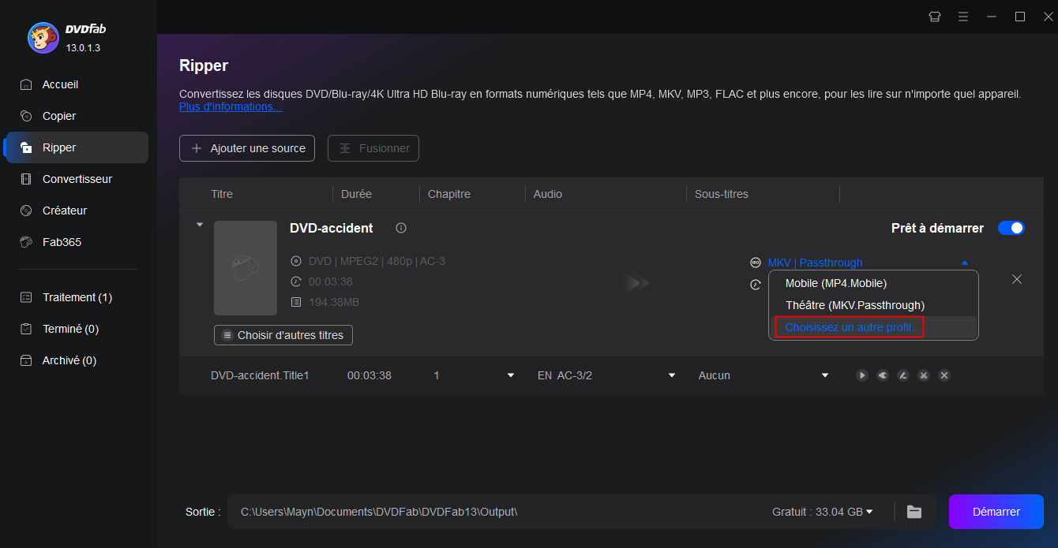Image resolution: width=1058 pixels, height=548 pixels.
Task: Click the Durée column header
Action: [356, 194]
